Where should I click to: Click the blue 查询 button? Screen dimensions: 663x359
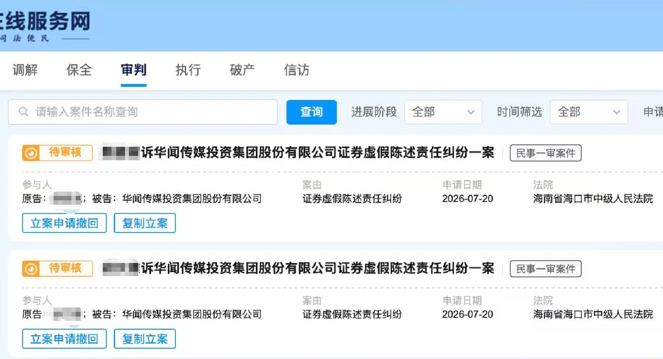coord(311,112)
